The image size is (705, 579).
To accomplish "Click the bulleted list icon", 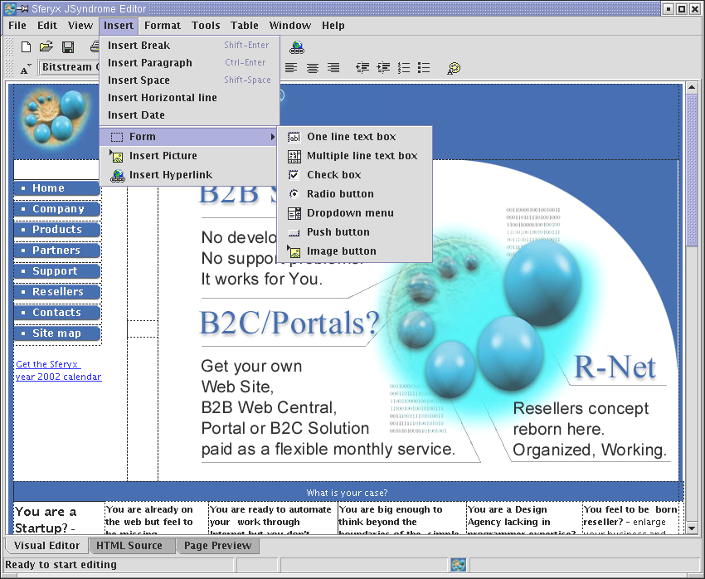I will point(424,68).
